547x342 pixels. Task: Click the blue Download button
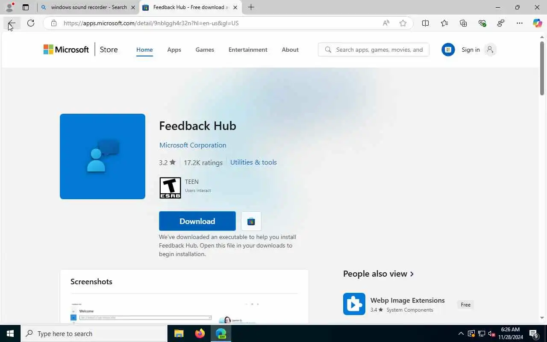click(197, 221)
